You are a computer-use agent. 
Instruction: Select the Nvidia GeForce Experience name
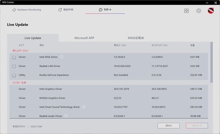[54, 75]
